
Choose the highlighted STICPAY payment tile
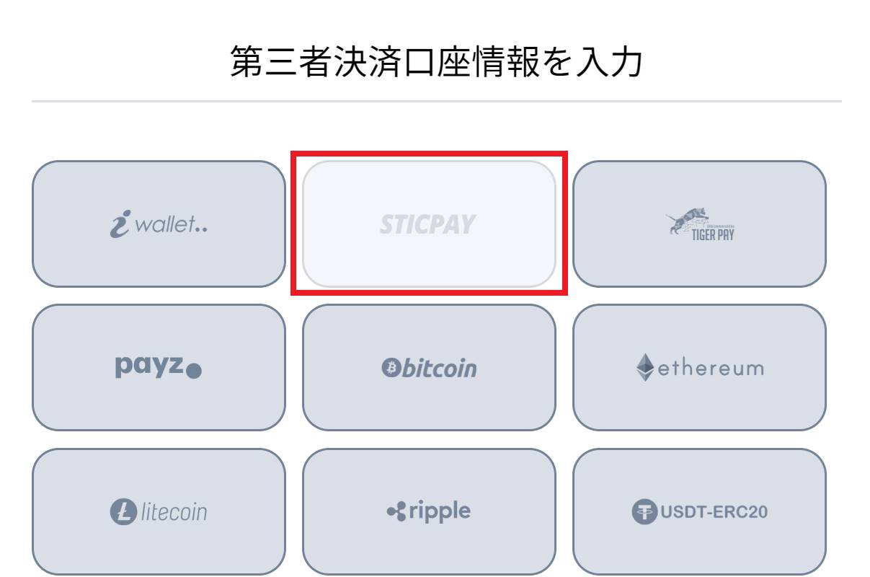pos(429,224)
